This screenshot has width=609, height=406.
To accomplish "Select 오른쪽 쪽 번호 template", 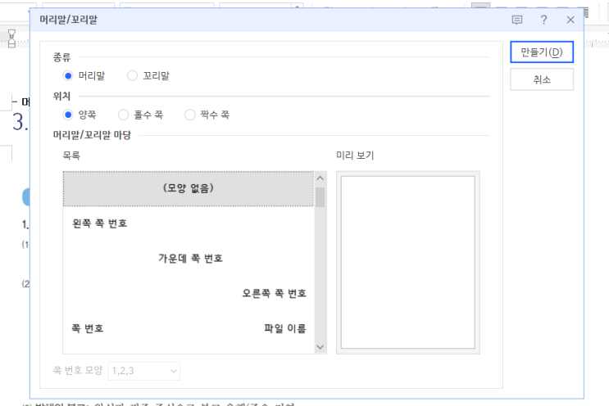I will pos(189,293).
